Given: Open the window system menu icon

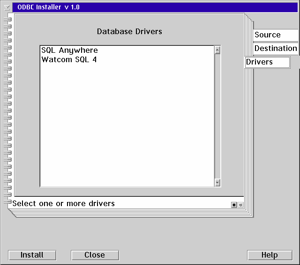Looking at the screenshot, I should (7, 7).
